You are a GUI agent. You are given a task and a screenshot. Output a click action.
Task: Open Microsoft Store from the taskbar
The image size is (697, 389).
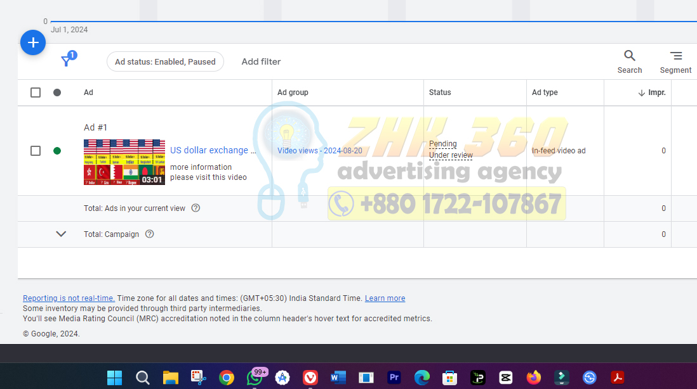[450, 378]
